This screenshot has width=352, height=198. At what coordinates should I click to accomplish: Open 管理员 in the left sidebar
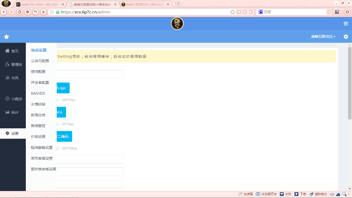click(x=13, y=65)
